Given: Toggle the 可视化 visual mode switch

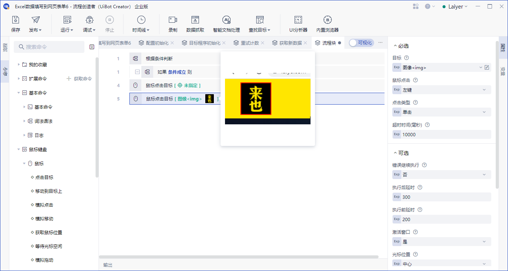Looking at the screenshot, I should (x=361, y=43).
